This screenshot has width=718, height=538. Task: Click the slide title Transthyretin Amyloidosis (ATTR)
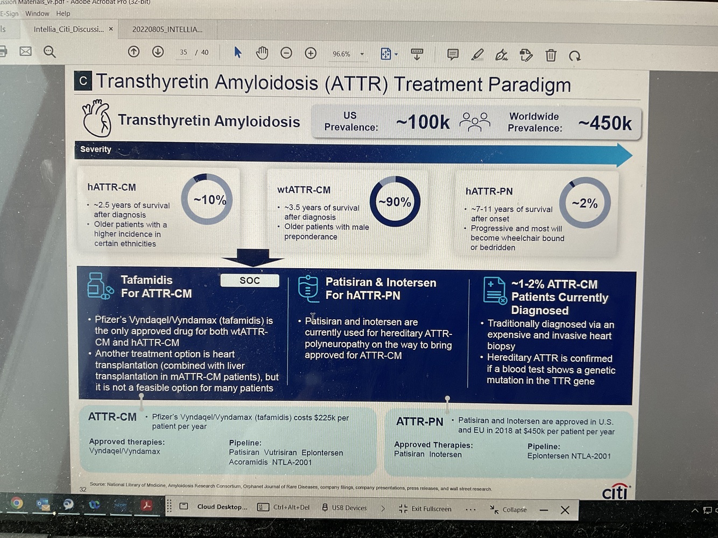[x=333, y=83]
